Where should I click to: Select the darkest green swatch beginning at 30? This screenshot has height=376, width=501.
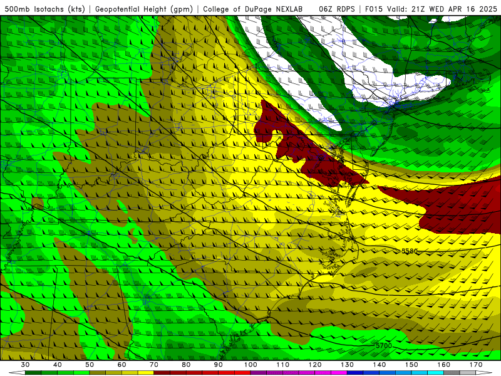[33, 372]
